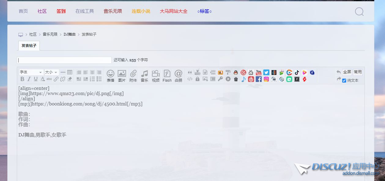
Task: Open the font color picker
Action: 43,79
